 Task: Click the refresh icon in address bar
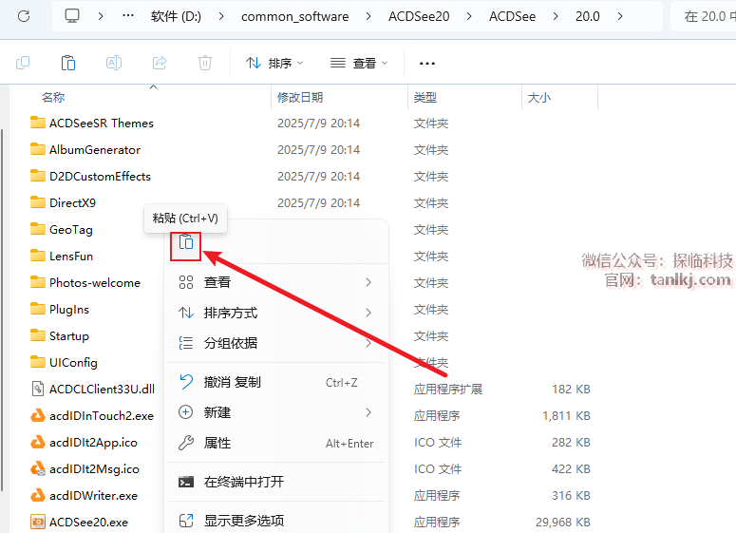24,16
